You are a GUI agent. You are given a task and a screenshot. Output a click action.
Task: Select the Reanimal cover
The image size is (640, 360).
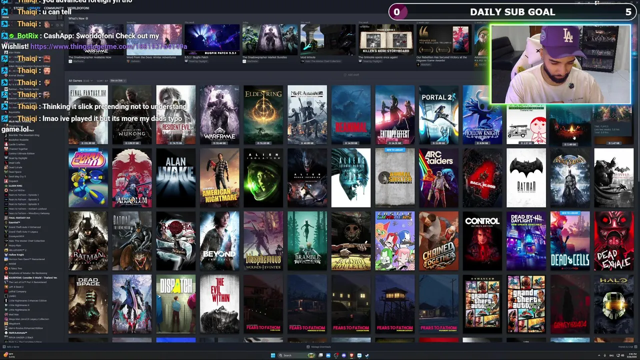351,114
